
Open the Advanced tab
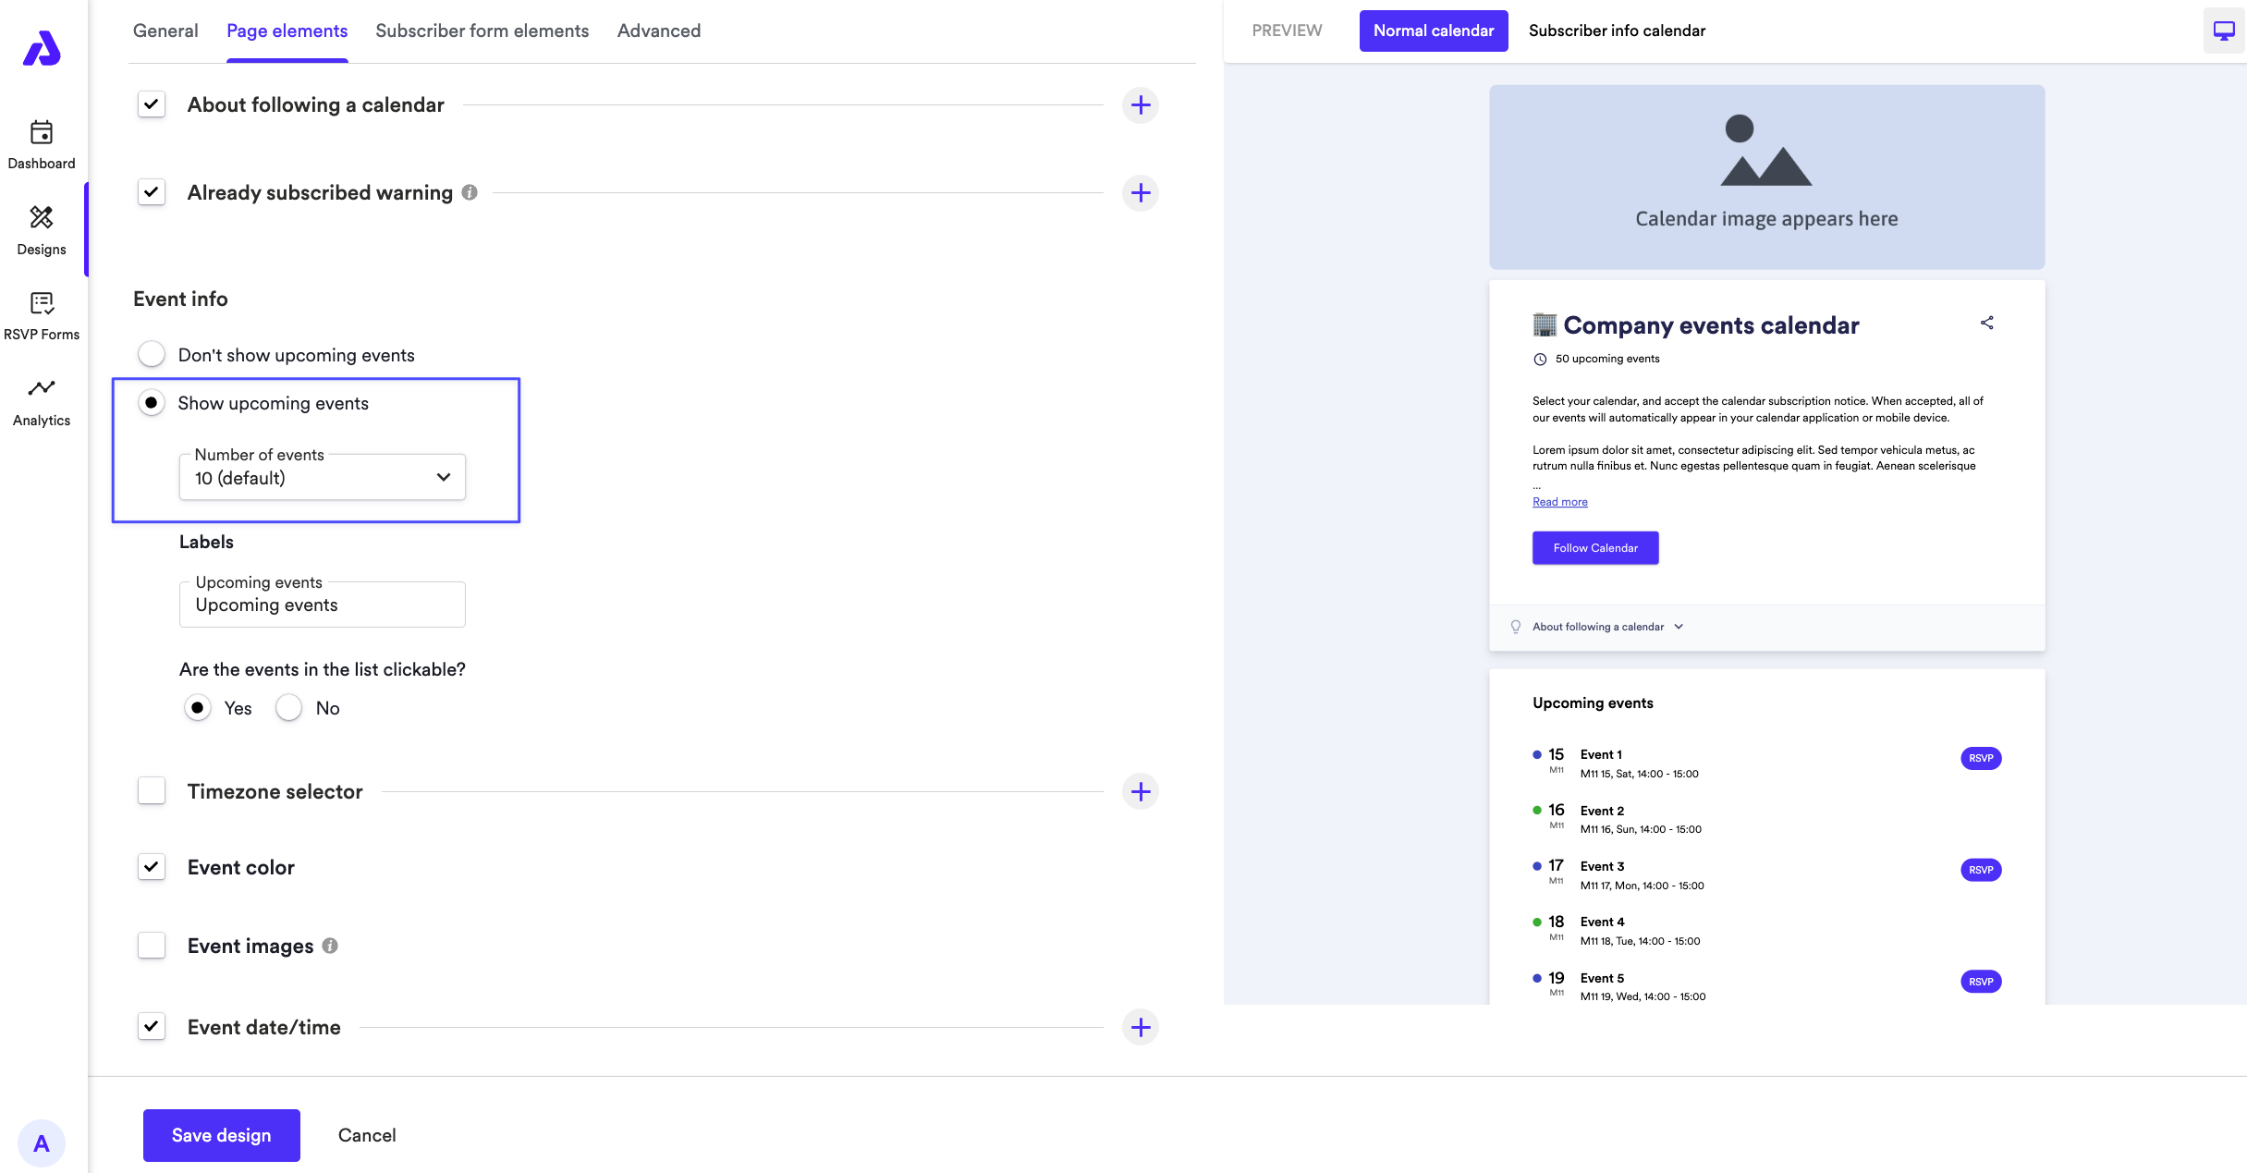(658, 31)
